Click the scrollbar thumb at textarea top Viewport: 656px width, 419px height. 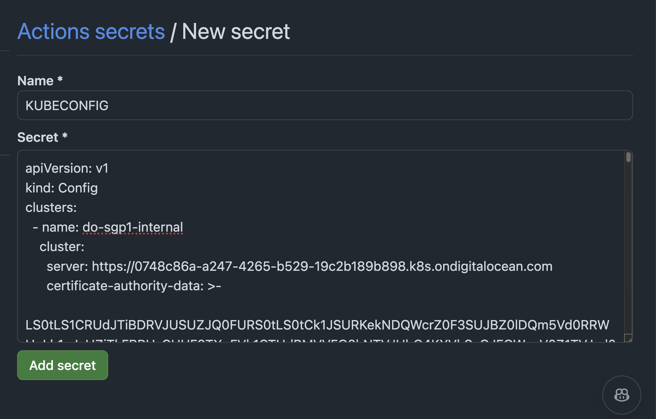[x=627, y=157]
